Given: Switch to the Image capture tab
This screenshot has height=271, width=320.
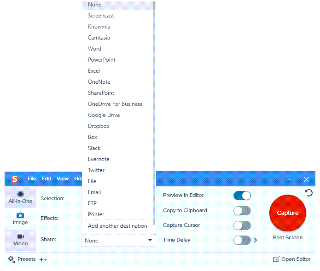Looking at the screenshot, I should pyautogui.click(x=20, y=219).
